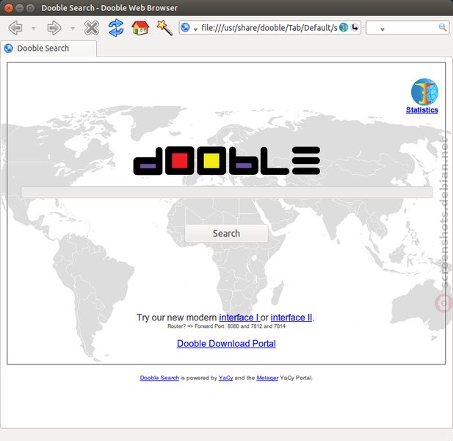
Task: Expand the address bar site dropdown arrow
Action: point(195,29)
